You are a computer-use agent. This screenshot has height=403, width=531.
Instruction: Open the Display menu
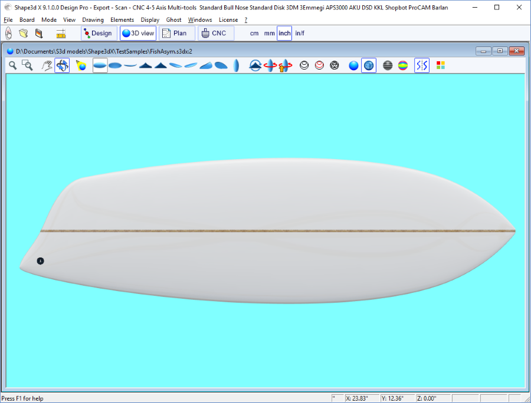tap(150, 19)
